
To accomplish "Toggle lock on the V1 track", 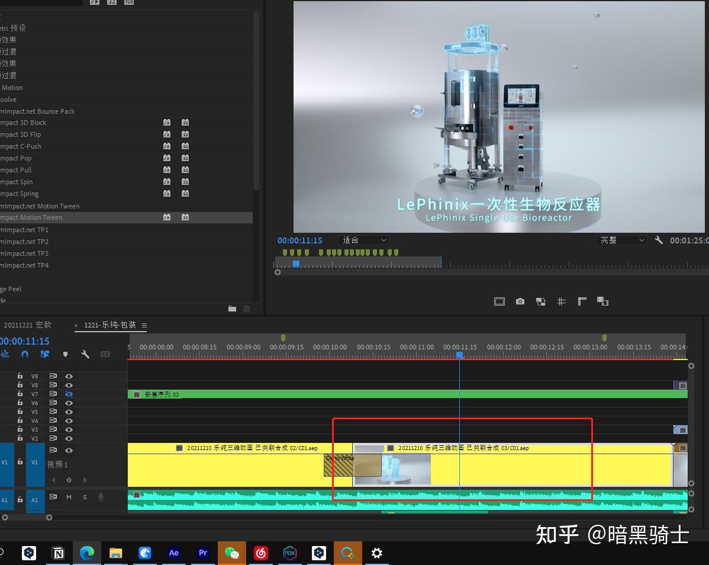I will (x=20, y=461).
